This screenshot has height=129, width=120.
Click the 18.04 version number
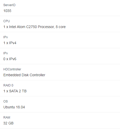[20, 107]
